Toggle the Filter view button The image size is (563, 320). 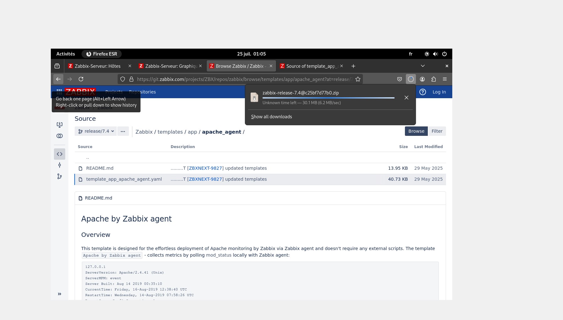(x=437, y=131)
